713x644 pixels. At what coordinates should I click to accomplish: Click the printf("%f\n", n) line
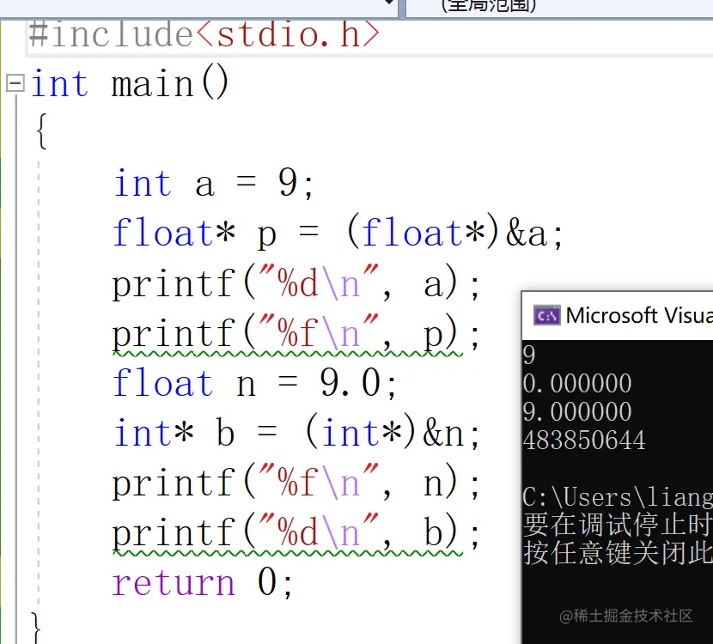[296, 482]
